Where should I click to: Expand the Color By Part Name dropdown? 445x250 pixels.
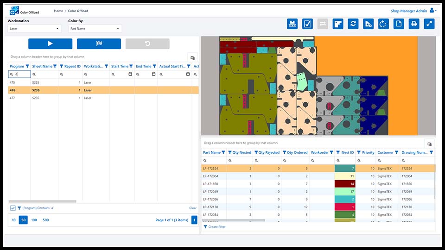95,29
